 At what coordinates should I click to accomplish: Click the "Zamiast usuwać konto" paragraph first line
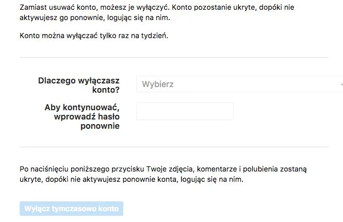point(157,7)
